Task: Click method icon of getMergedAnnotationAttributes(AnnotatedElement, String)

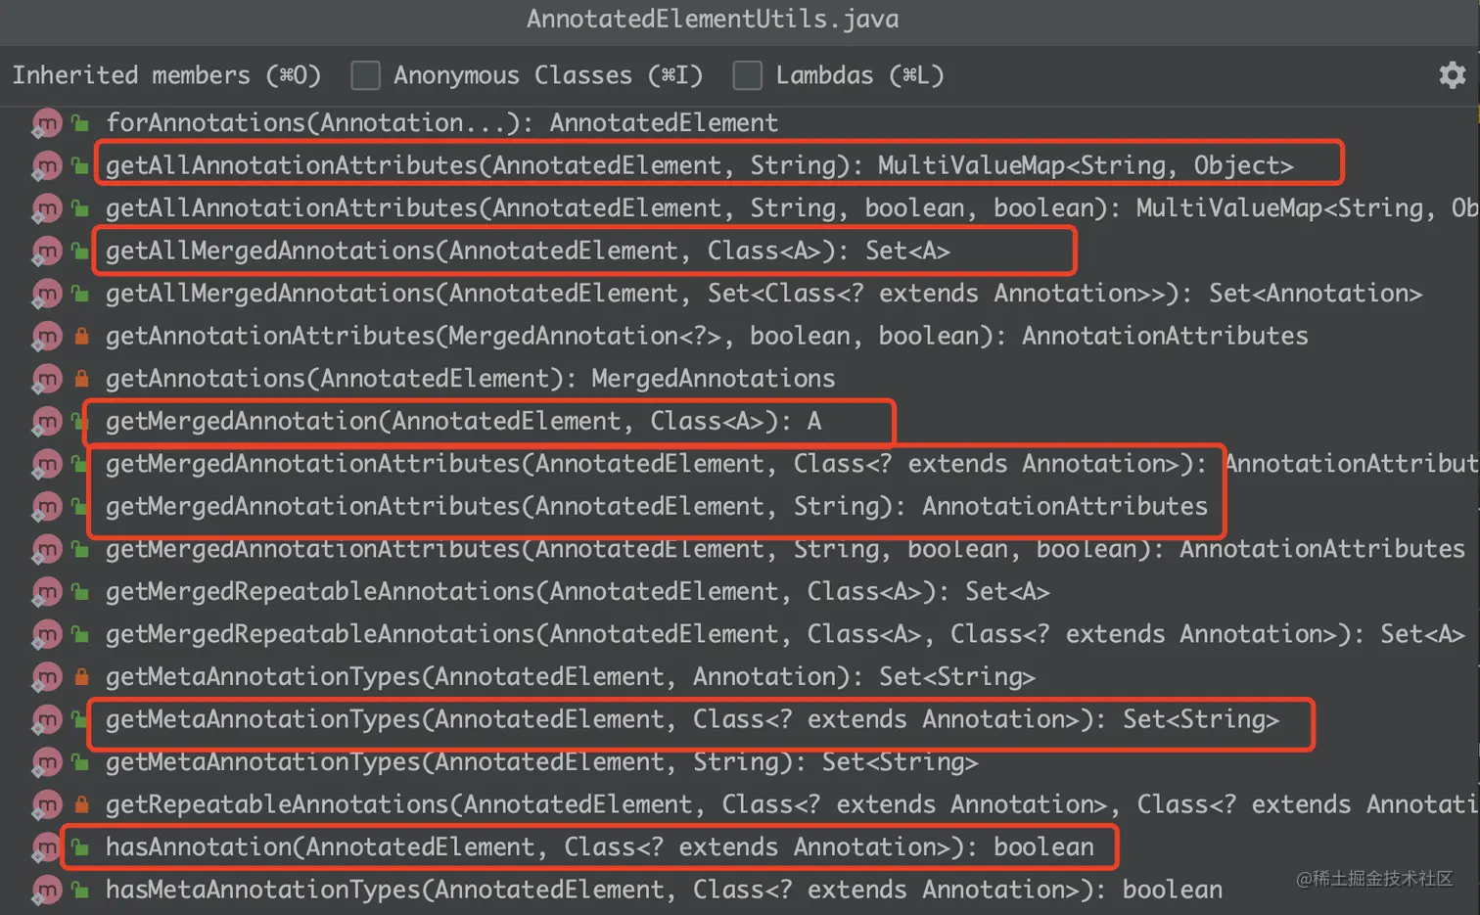Action: pos(47,506)
